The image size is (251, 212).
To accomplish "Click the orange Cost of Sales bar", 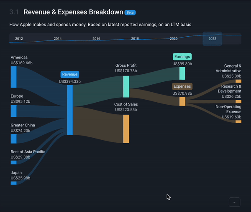I will pyautogui.click(x=126, y=129).
